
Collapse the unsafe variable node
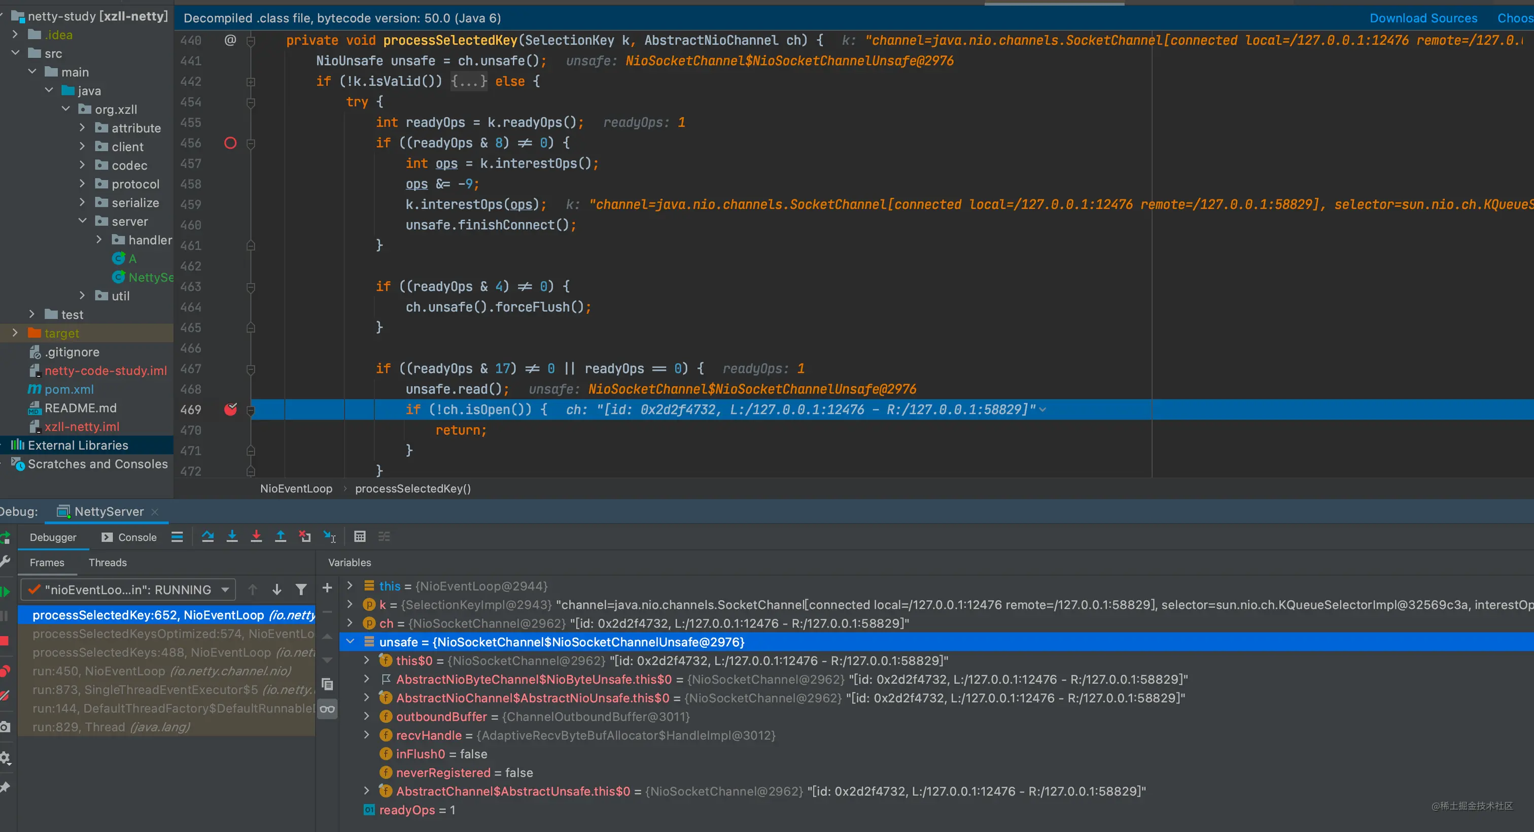[350, 641]
